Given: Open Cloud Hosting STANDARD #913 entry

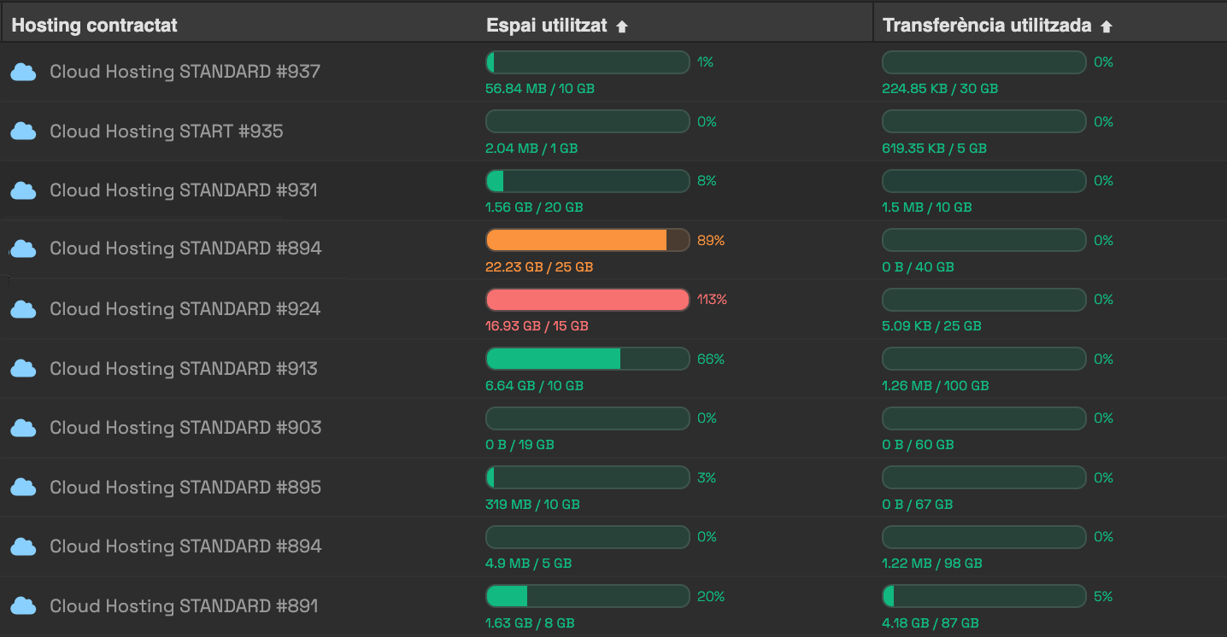Looking at the screenshot, I should pyautogui.click(x=184, y=369).
